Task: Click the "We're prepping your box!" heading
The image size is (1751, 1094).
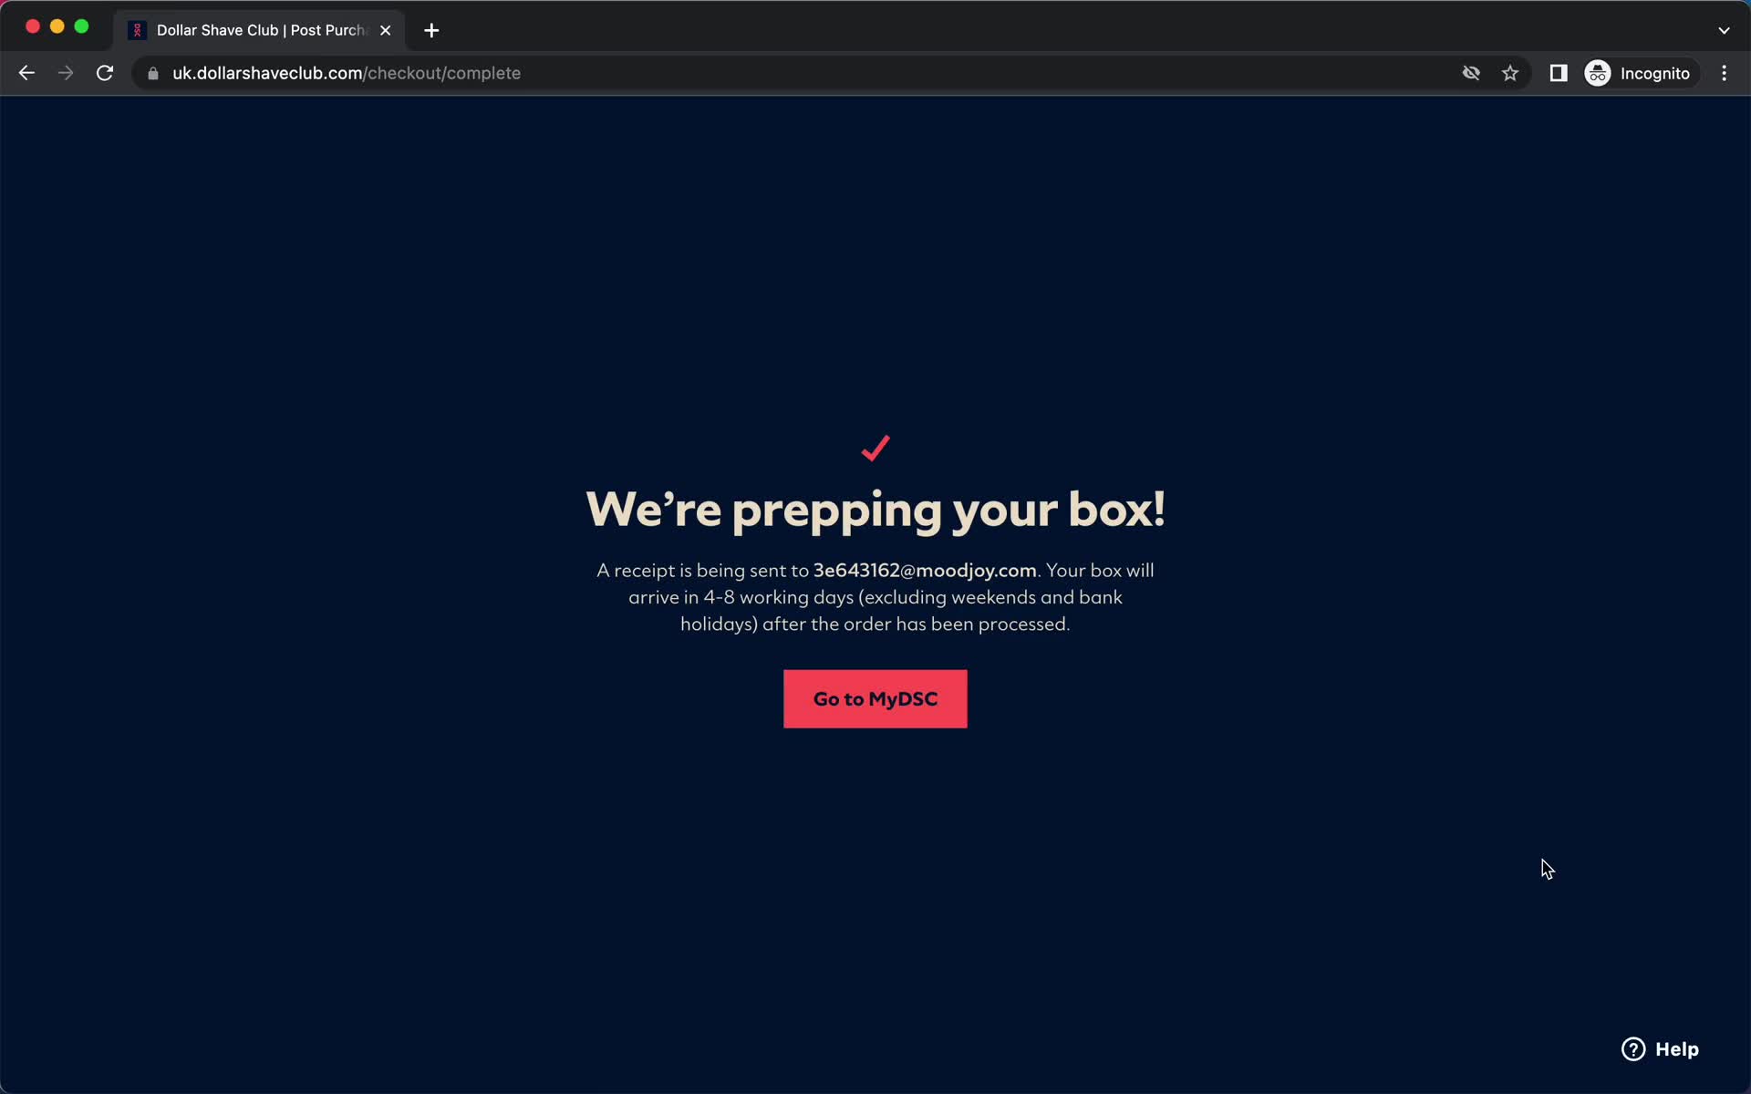Action: coord(875,509)
